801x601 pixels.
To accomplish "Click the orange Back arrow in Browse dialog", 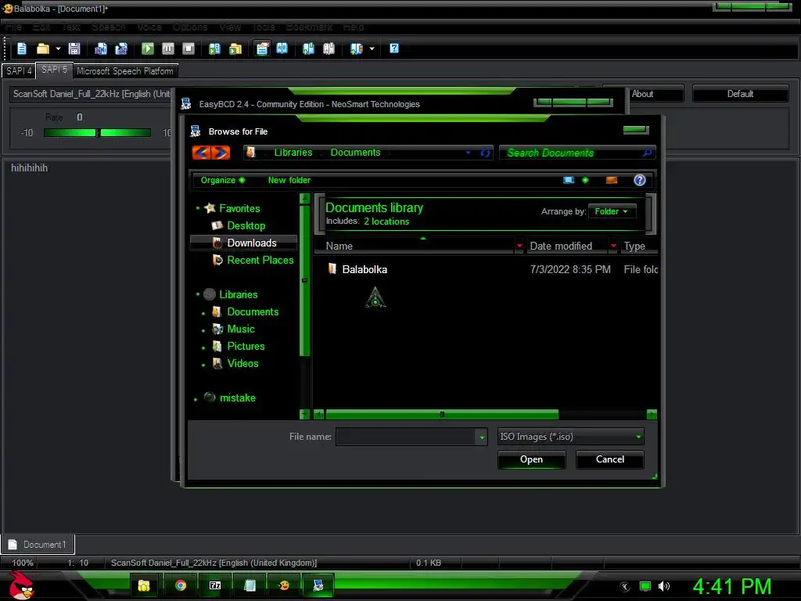I will (x=201, y=153).
